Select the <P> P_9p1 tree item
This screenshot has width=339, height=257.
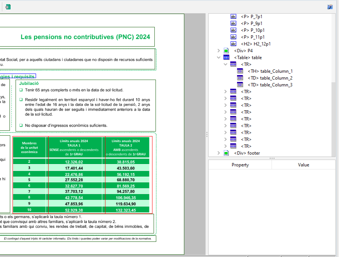point(253,23)
